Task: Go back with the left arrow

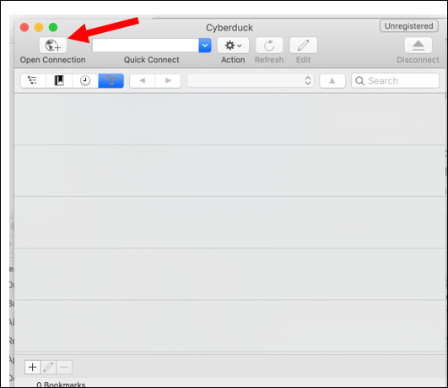Action: click(143, 81)
